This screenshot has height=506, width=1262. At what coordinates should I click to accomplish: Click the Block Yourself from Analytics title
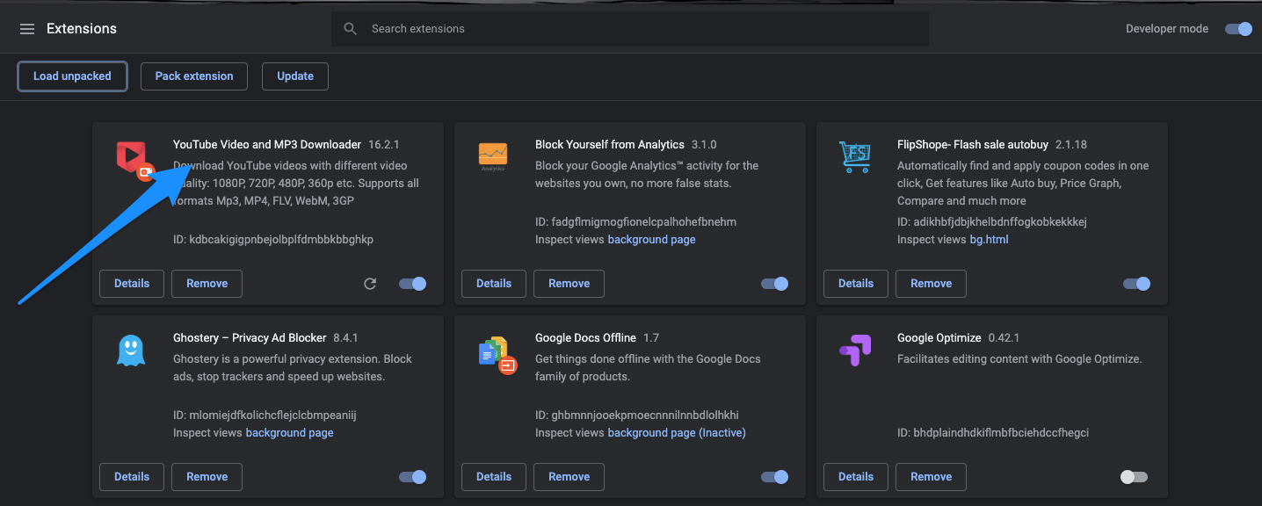pos(610,145)
